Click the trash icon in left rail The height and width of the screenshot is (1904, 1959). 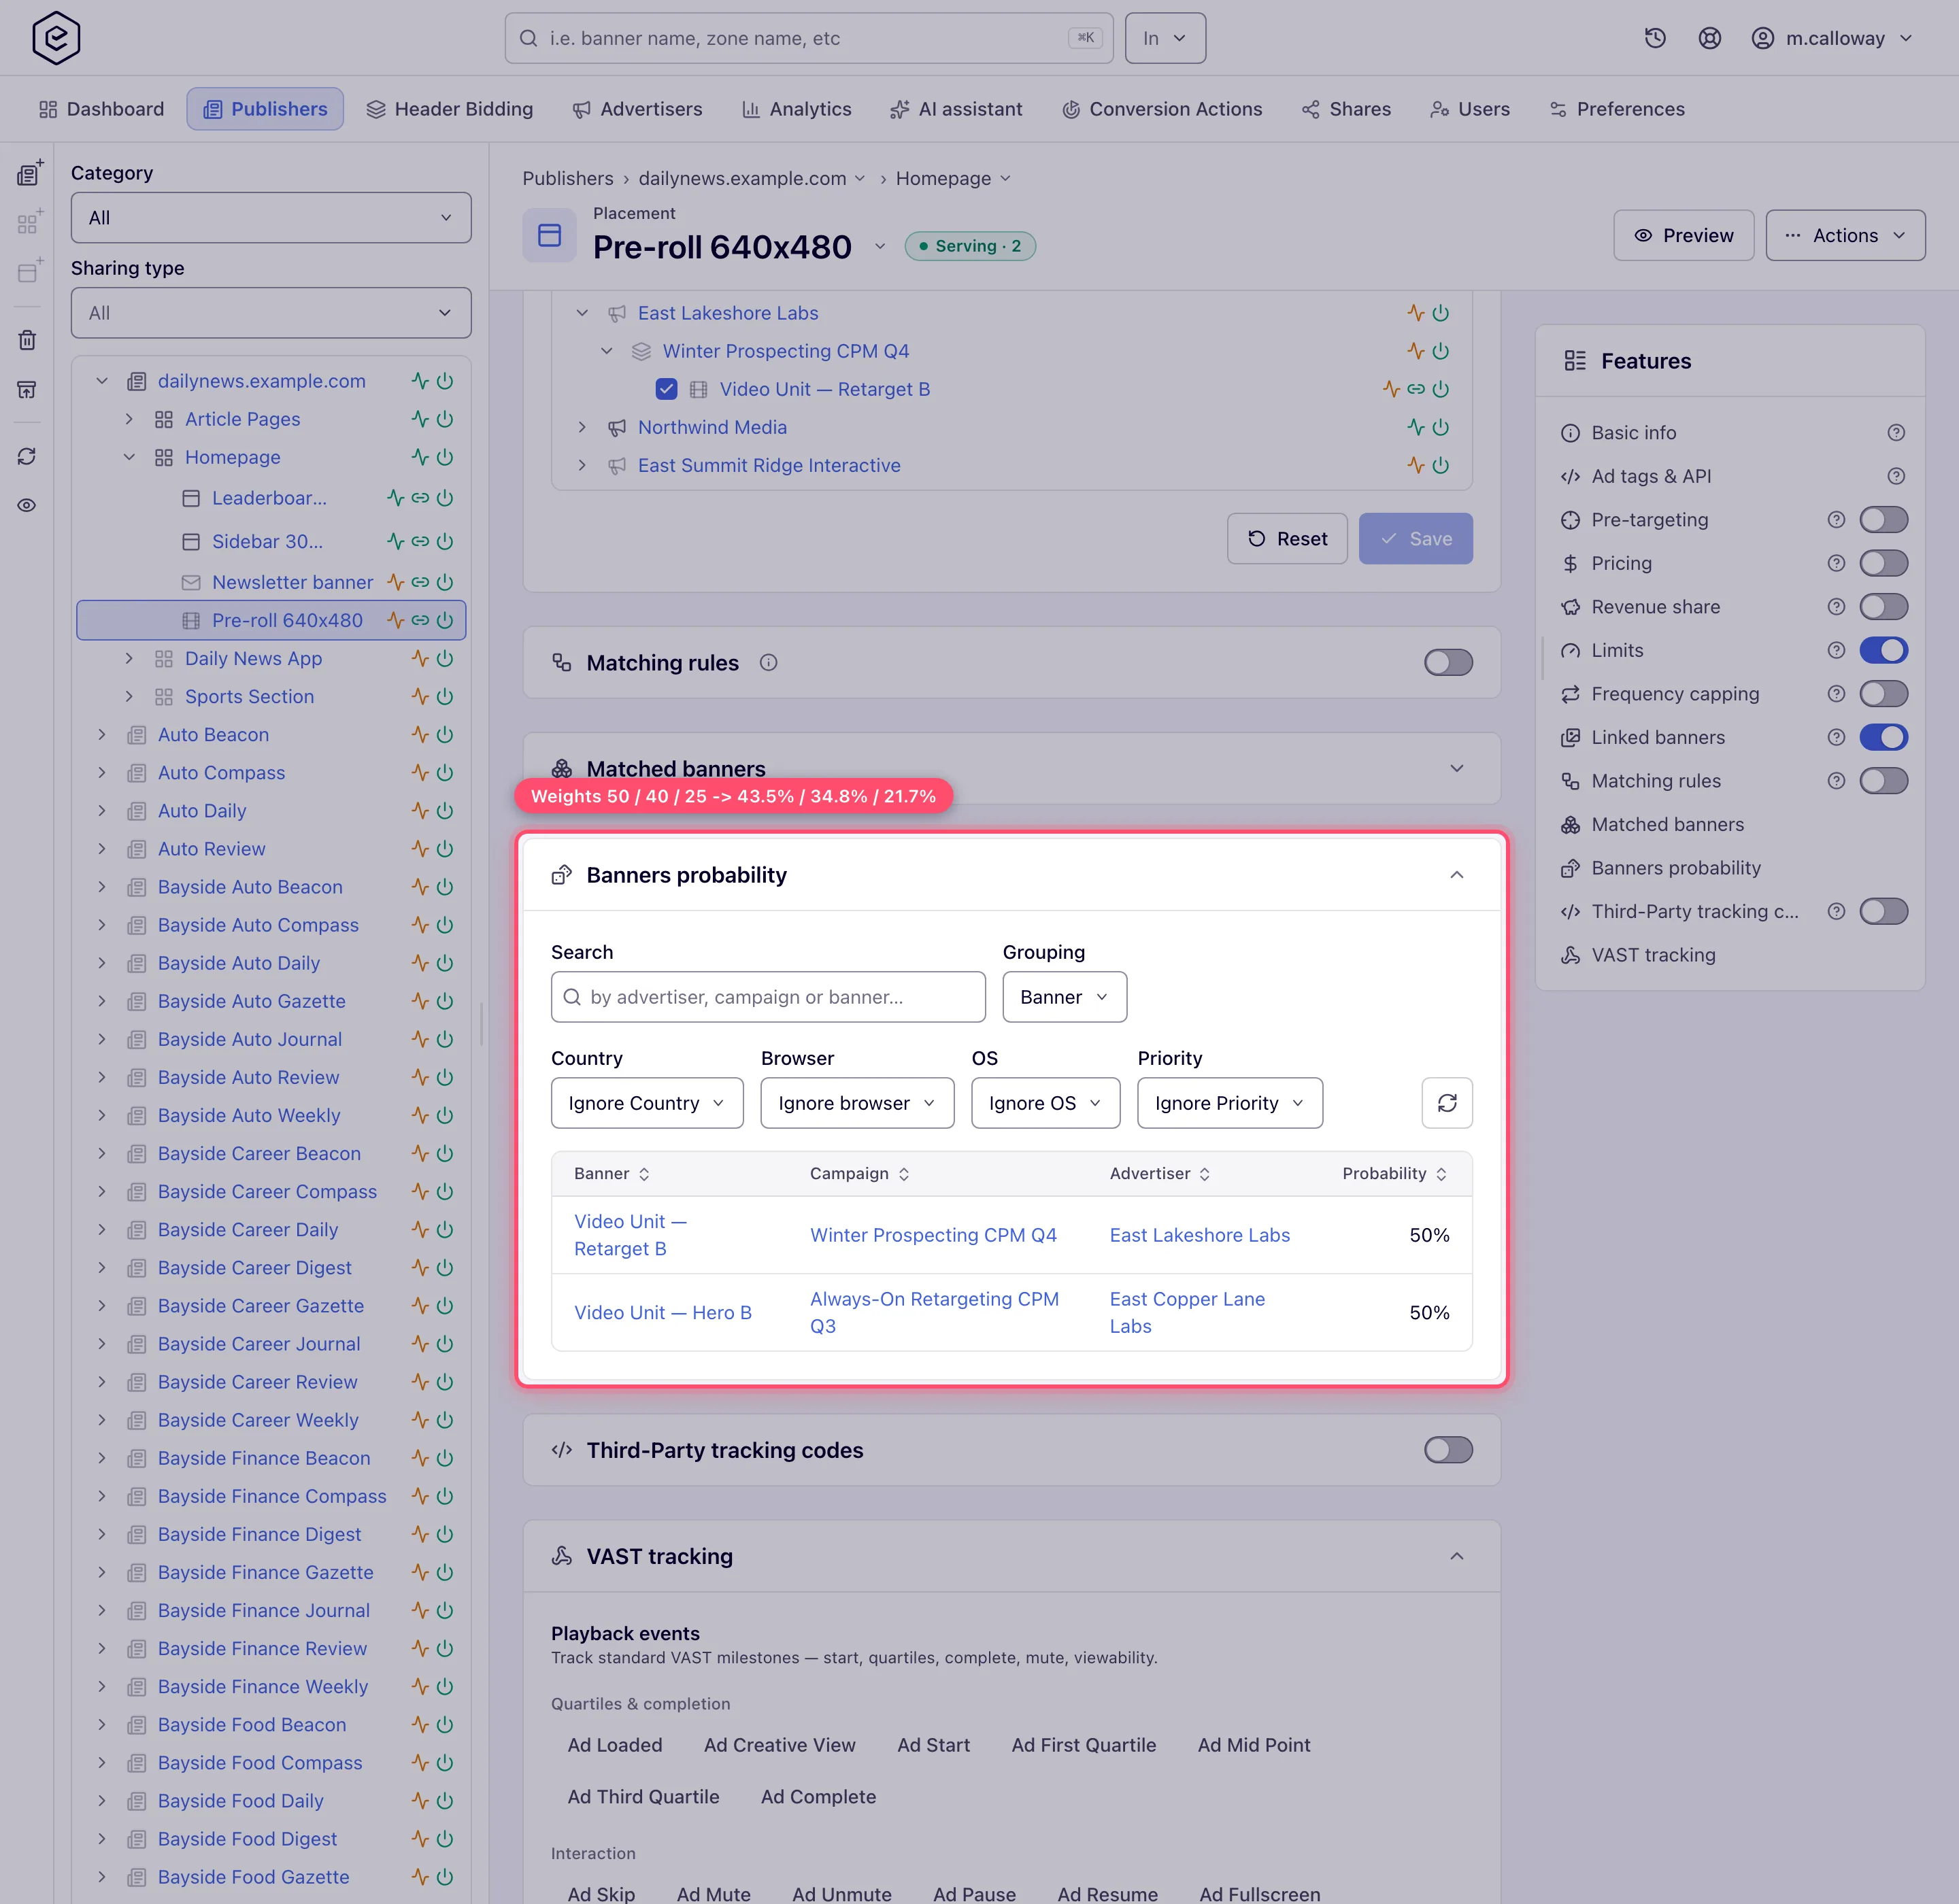tap(27, 340)
